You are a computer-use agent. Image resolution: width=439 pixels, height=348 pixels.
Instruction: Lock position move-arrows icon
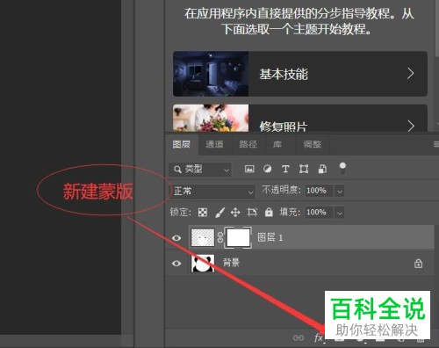(235, 212)
